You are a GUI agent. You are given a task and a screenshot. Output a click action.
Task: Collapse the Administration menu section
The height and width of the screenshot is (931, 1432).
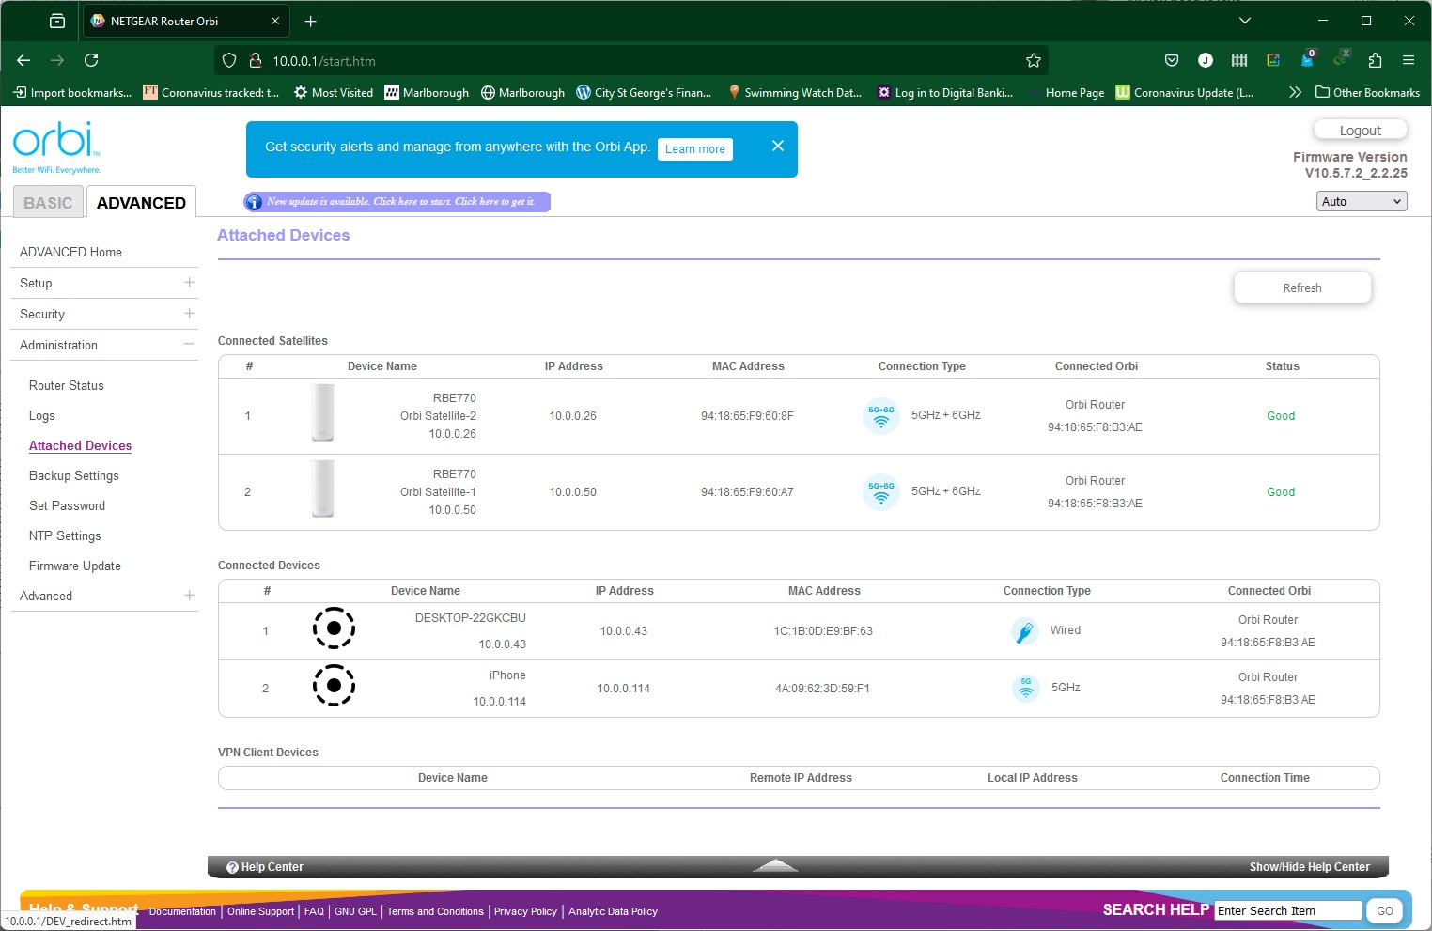point(189,345)
